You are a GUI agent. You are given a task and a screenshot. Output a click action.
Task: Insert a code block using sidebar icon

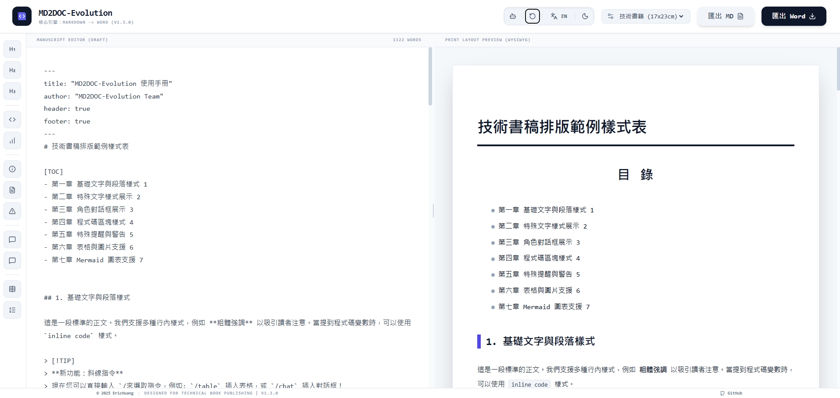(12, 120)
